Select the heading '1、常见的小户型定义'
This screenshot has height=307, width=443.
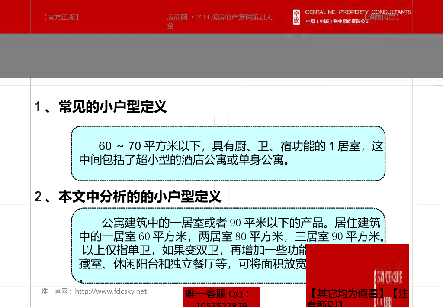(x=100, y=107)
